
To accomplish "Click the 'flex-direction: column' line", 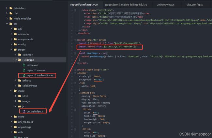I will point(96,103).
